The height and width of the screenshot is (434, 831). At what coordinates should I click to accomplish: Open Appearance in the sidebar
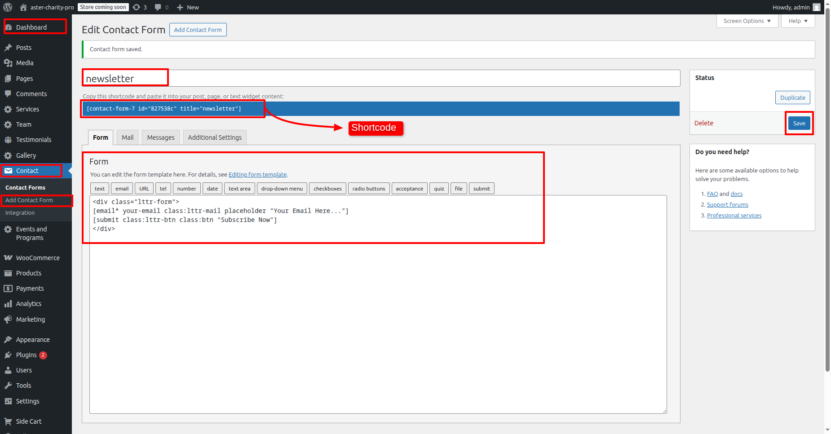click(x=33, y=340)
